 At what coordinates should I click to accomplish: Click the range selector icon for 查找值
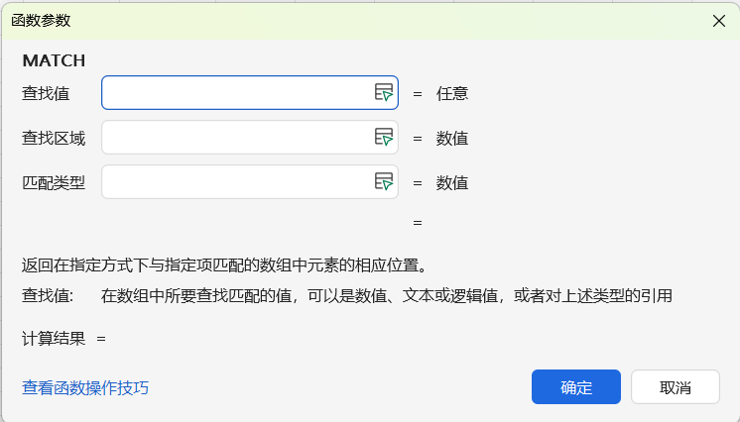tap(383, 93)
